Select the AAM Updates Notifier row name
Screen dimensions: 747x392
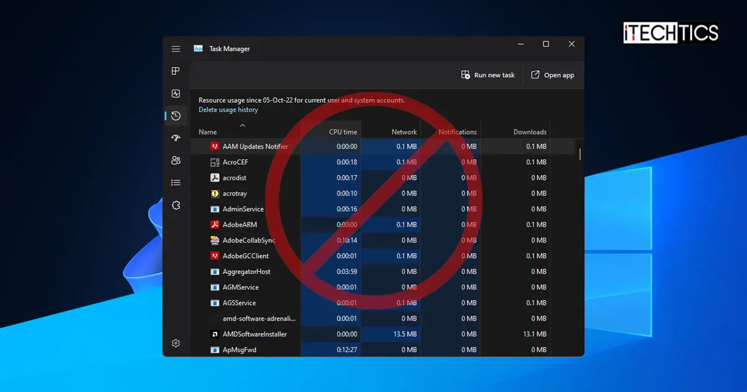(255, 146)
